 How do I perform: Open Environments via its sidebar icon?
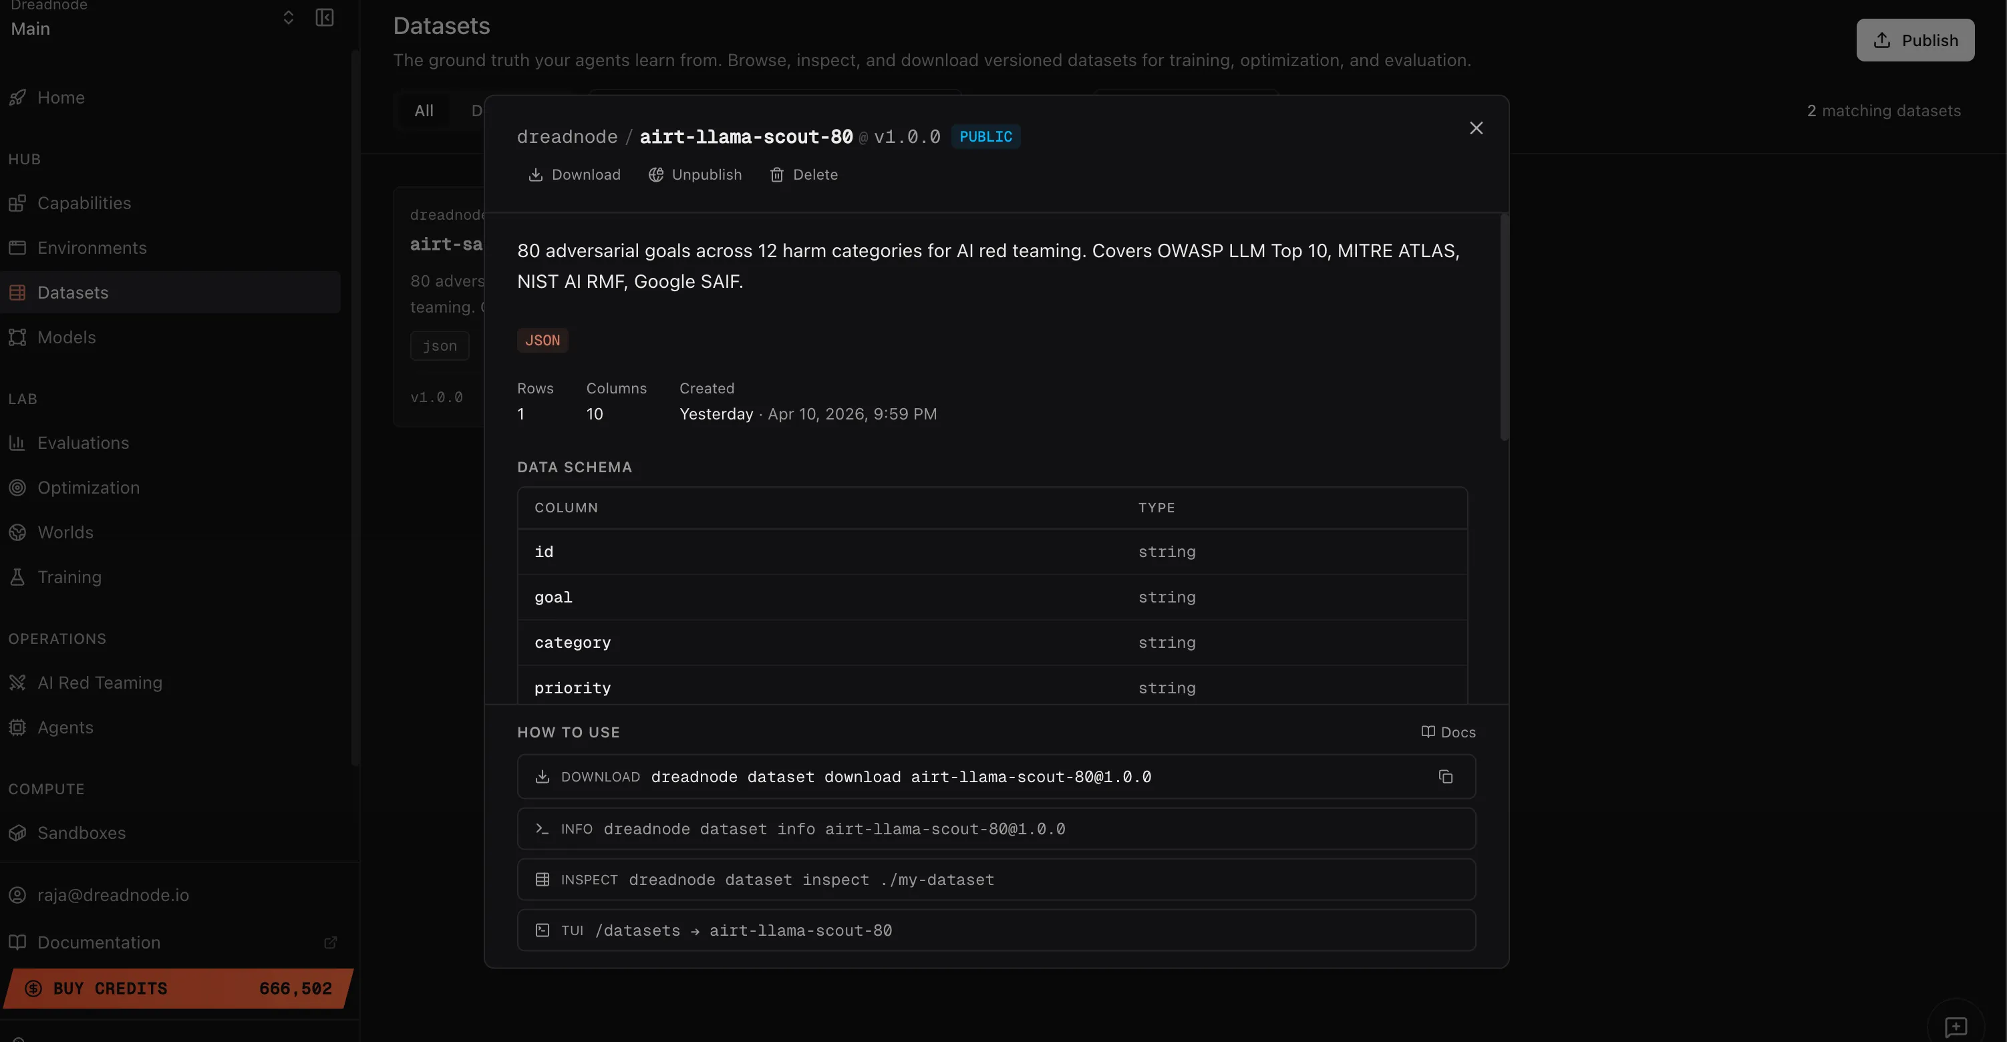(x=17, y=247)
